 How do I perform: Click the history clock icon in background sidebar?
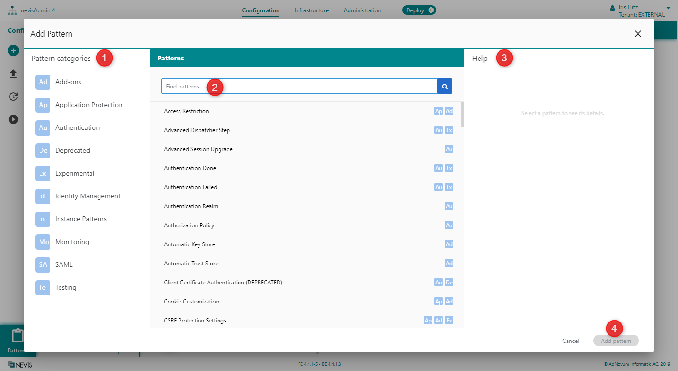(x=13, y=97)
